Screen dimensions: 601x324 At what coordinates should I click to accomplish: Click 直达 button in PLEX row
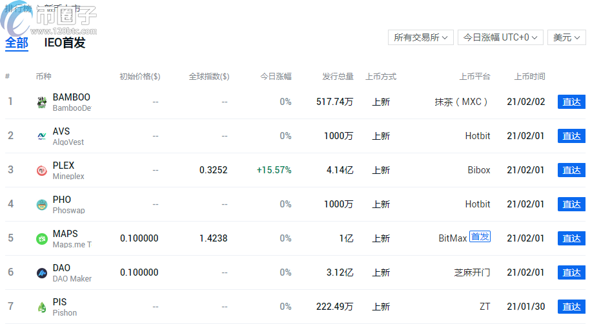click(571, 170)
